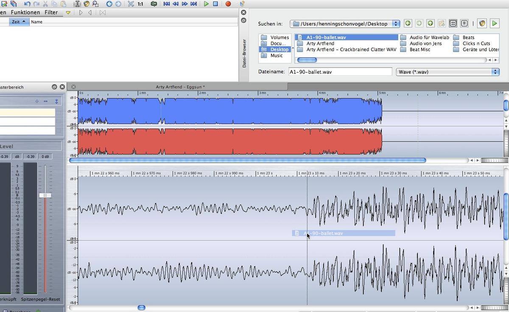The image size is (509, 312).
Task: Click the Name column header
Action: click(37, 22)
